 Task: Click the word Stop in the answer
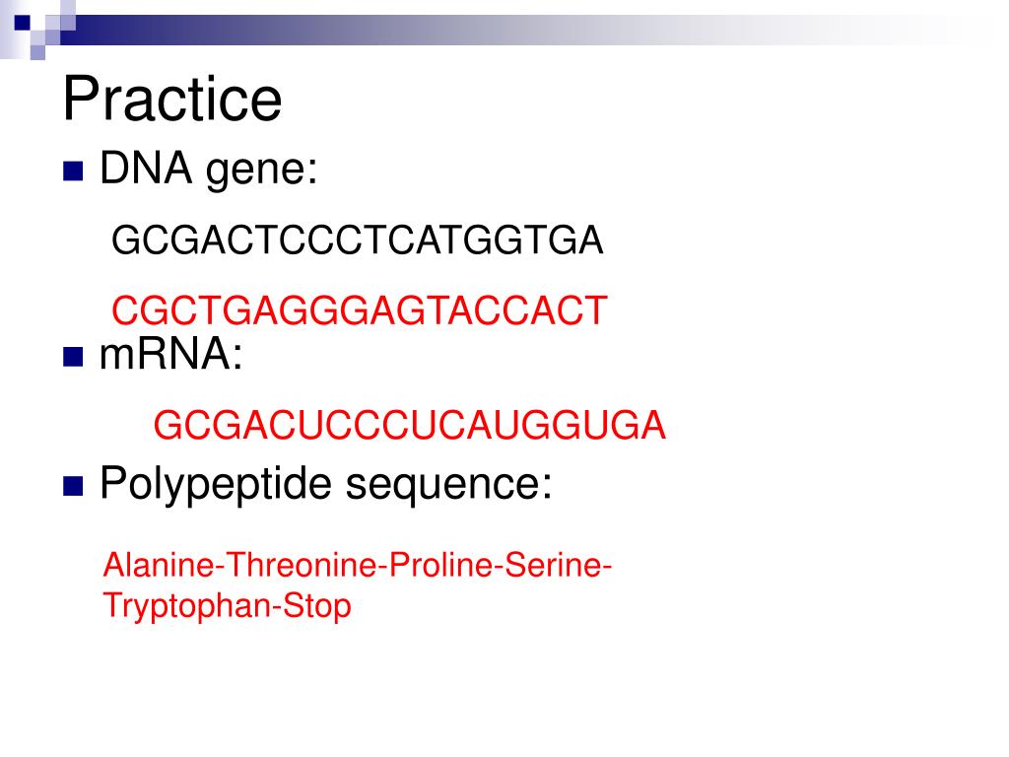coord(316,606)
